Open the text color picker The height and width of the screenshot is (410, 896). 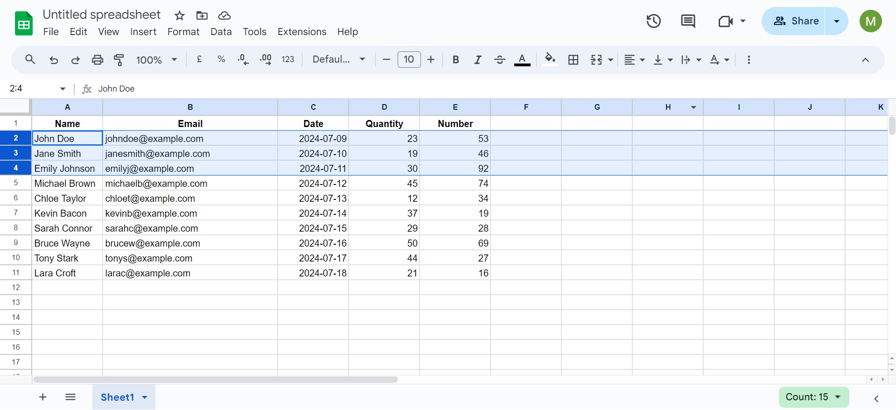(x=522, y=60)
